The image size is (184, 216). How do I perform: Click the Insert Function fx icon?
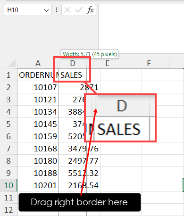tap(90, 10)
